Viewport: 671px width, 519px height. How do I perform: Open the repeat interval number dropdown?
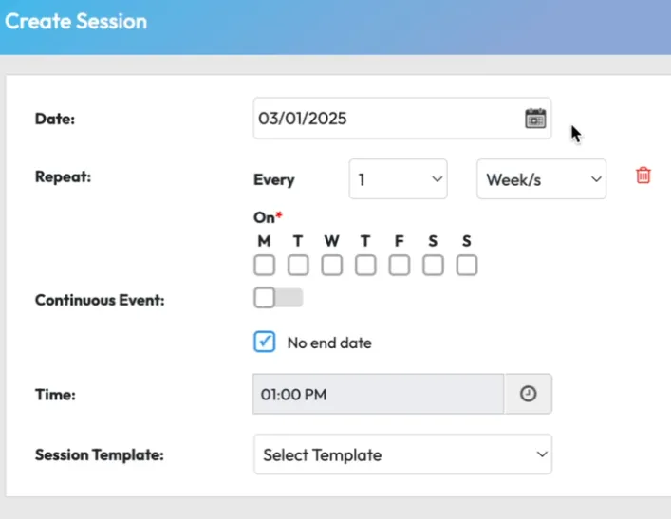(x=398, y=179)
